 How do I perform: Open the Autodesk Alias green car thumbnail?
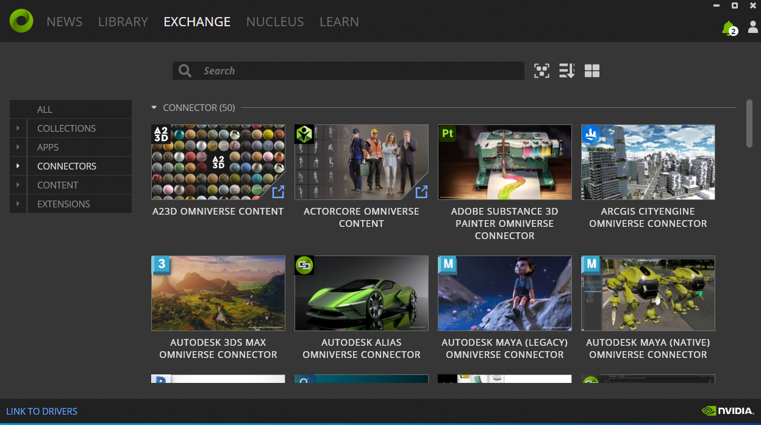(x=362, y=293)
